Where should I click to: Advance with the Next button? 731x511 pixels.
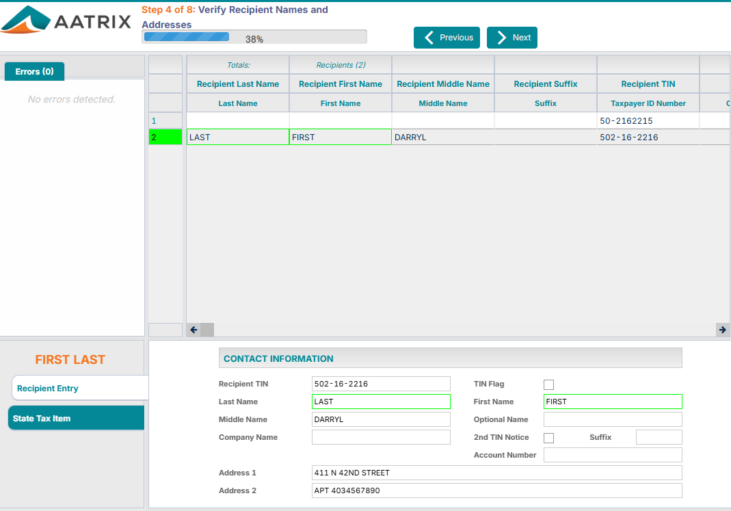click(512, 38)
